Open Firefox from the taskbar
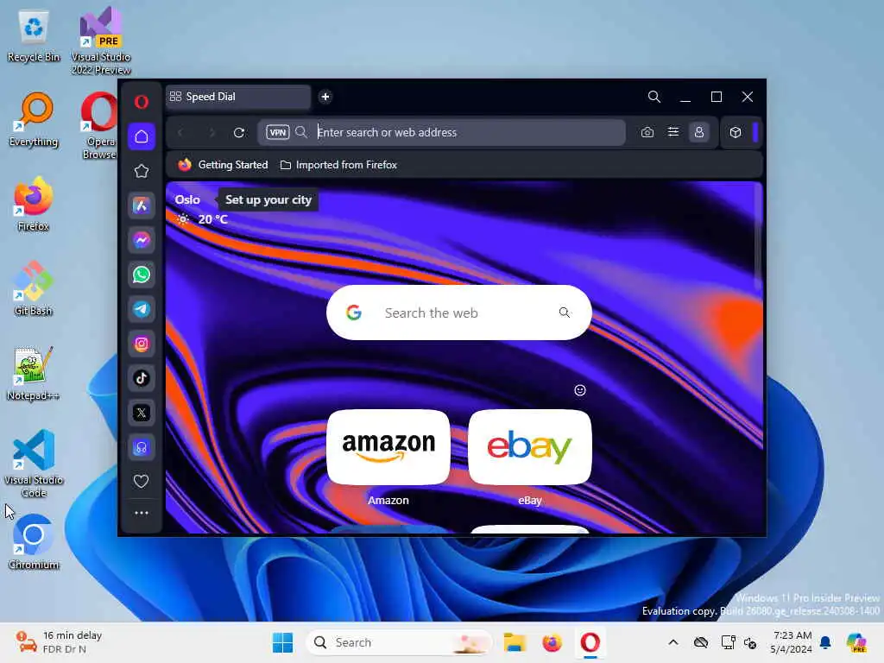Image resolution: width=884 pixels, height=663 pixels. point(552,642)
